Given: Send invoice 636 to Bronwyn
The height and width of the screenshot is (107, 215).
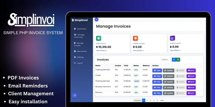Looking at the screenshot, I should pyautogui.click(x=191, y=93).
